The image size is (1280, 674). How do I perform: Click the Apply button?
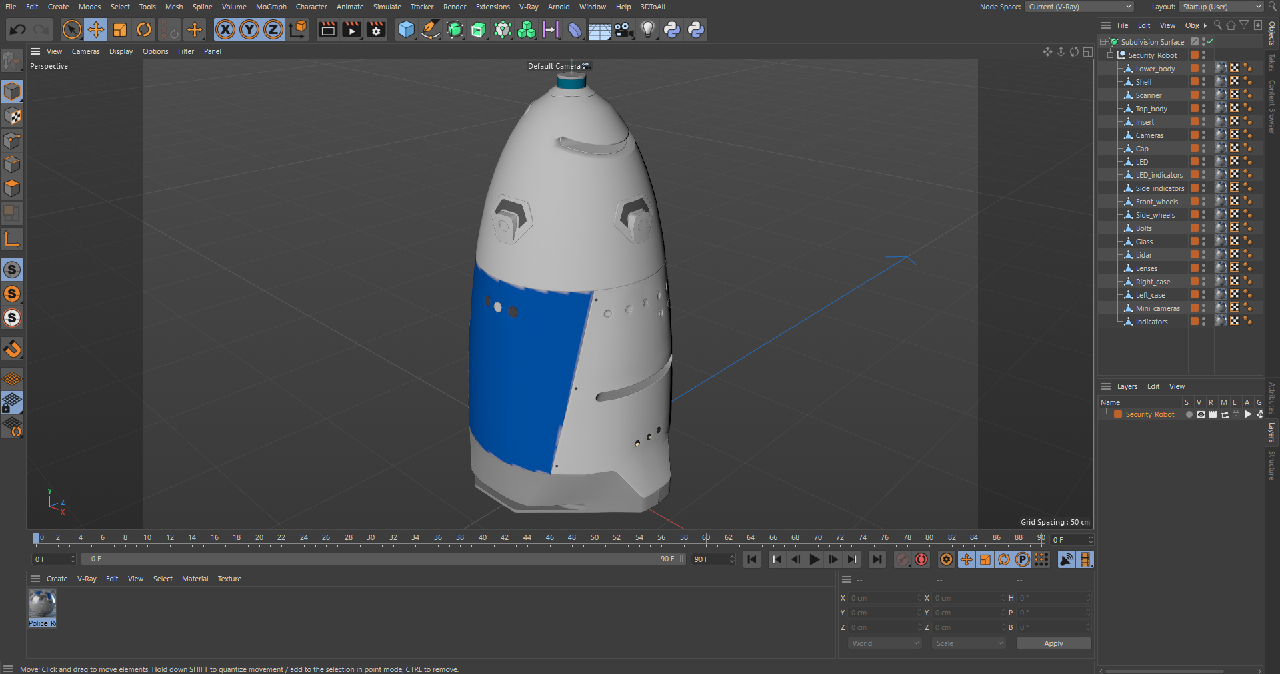pyautogui.click(x=1053, y=643)
